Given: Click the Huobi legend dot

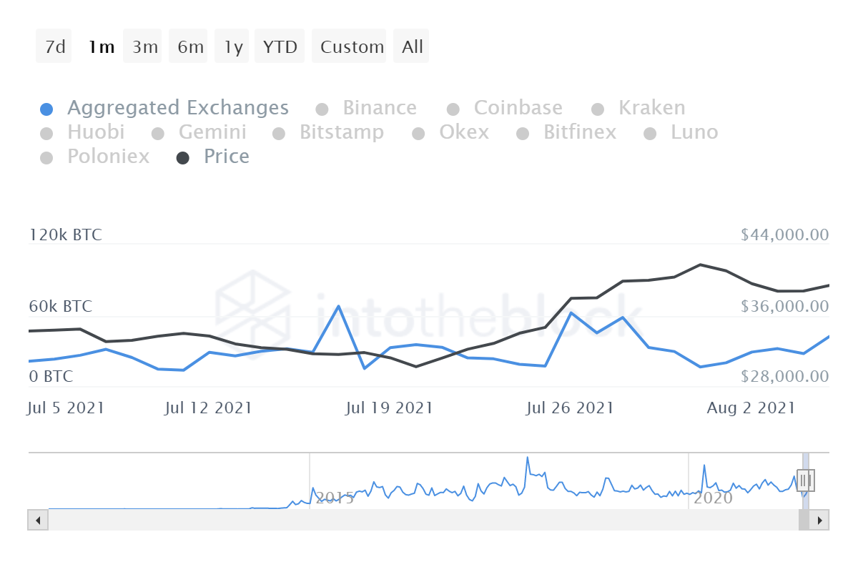Looking at the screenshot, I should click(46, 134).
